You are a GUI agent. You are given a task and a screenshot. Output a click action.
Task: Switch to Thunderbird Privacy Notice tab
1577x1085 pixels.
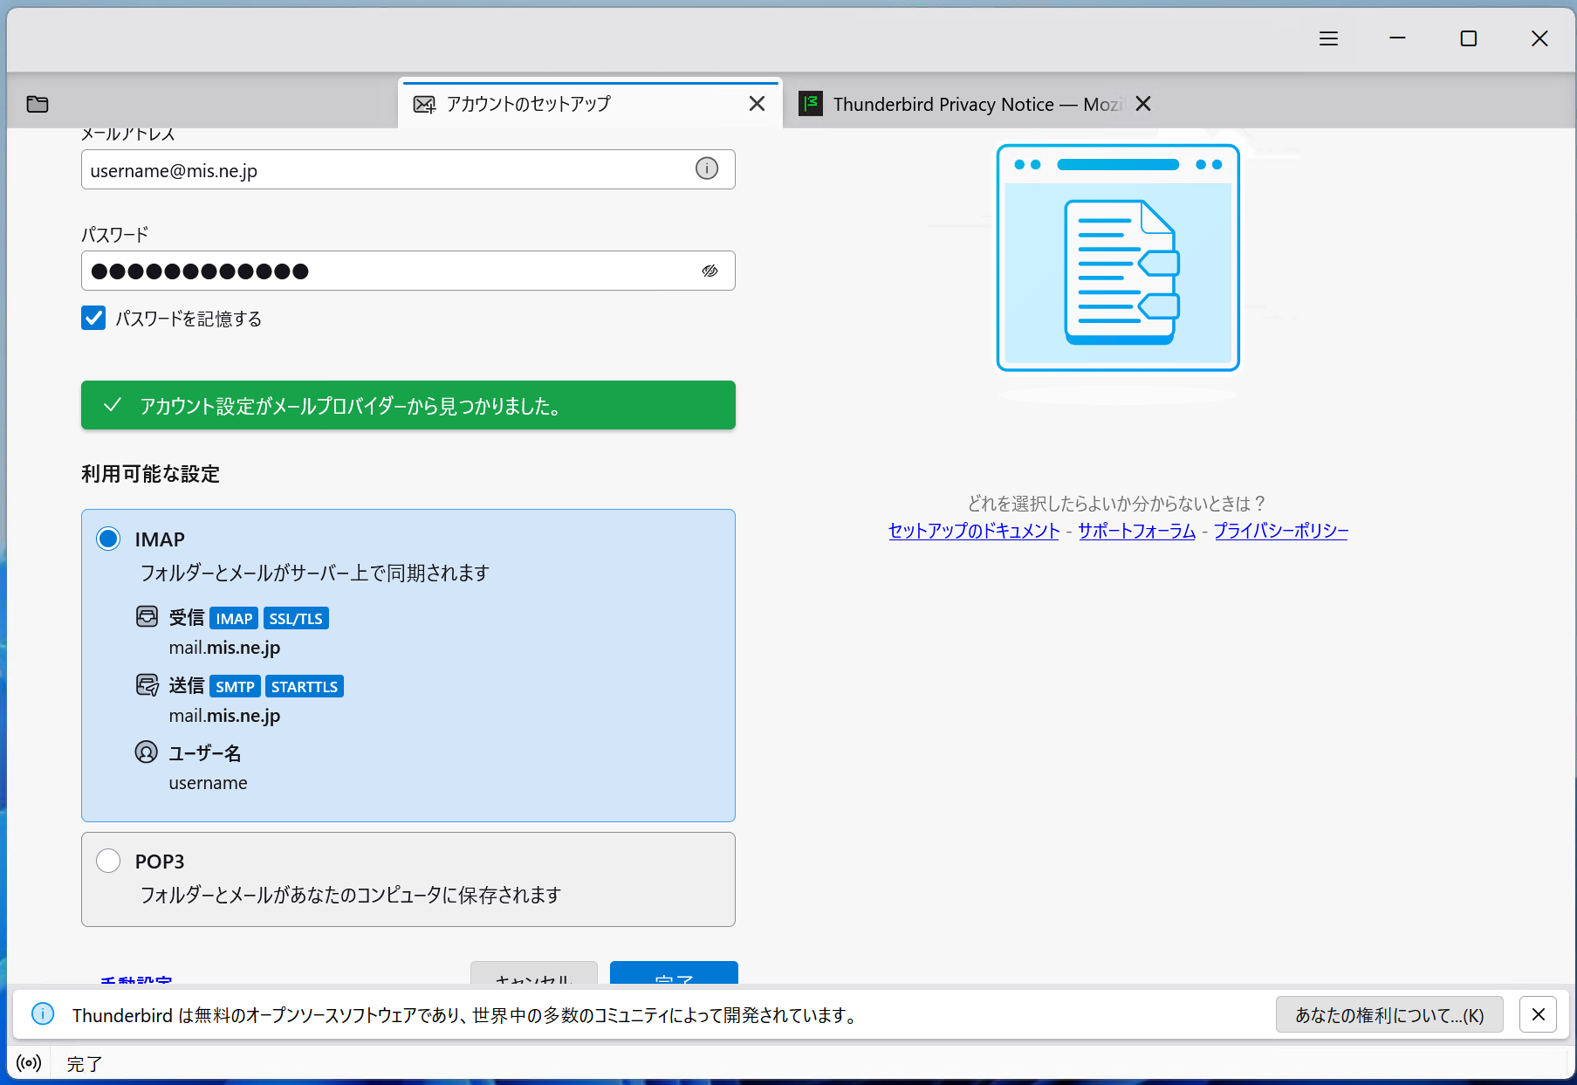click(x=960, y=104)
